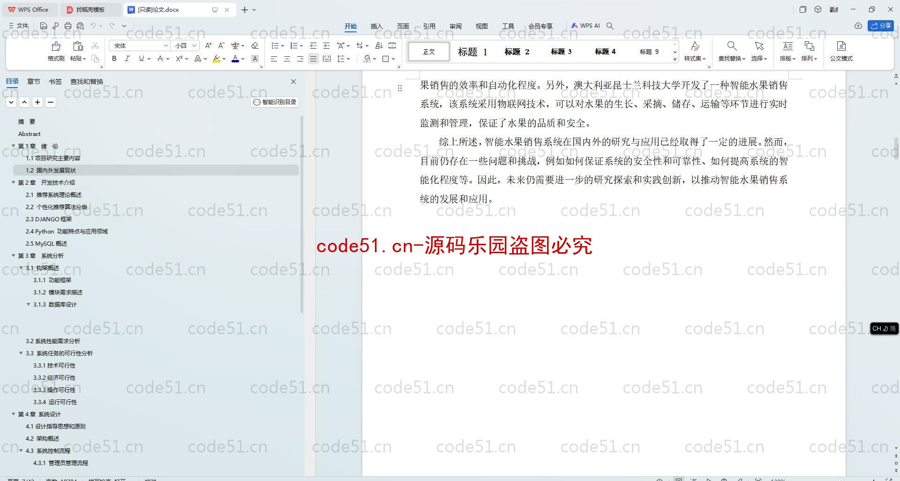The image size is (900, 481).
Task: Collapse 第2章 开发技术介绍 outline node
Action: coord(13,182)
